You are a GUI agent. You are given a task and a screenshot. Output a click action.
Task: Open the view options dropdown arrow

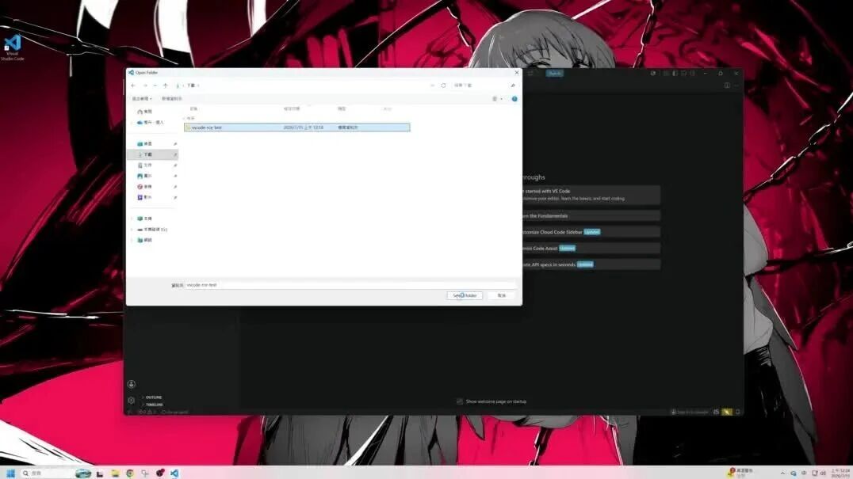tap(501, 99)
